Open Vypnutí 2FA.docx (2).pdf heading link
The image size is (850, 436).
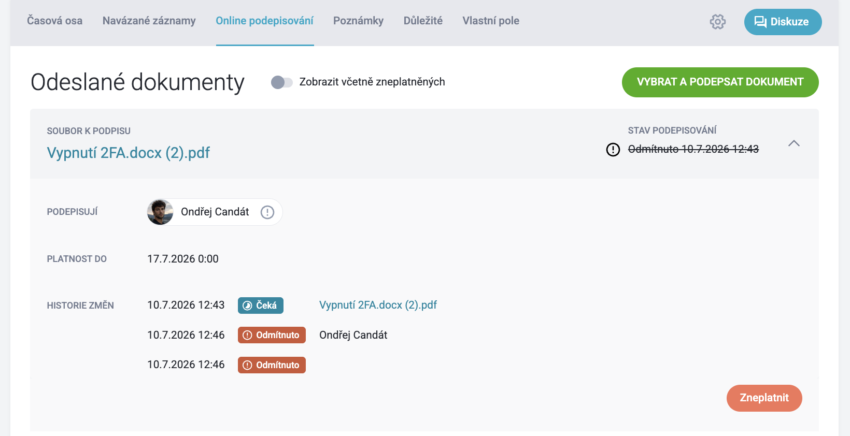(129, 153)
